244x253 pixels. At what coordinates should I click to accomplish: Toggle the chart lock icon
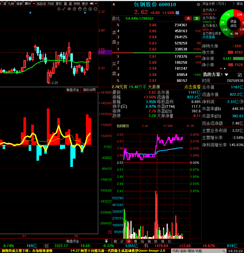(85, 9)
